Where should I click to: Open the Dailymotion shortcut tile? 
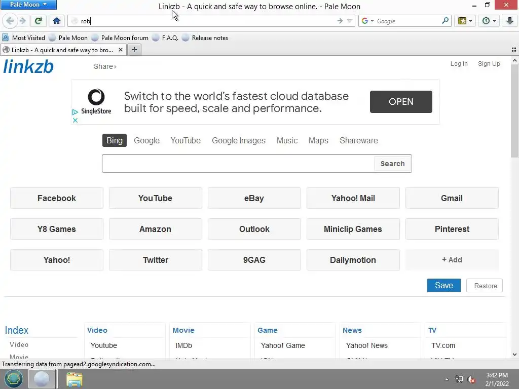[353, 260]
